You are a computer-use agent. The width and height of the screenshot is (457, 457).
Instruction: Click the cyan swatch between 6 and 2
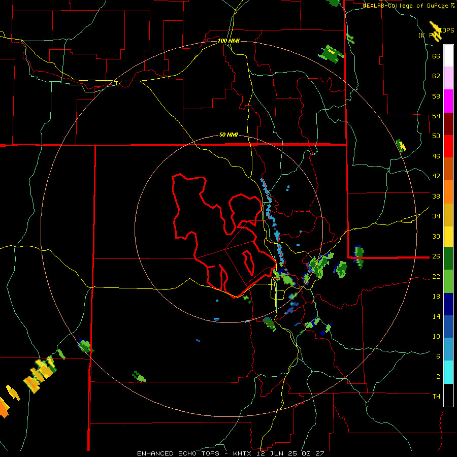coord(448,372)
